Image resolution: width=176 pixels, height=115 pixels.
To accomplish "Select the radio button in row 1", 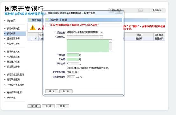I will click(x=36, y=39).
